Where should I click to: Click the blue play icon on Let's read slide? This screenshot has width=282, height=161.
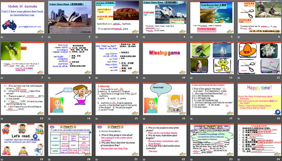click(x=35, y=136)
